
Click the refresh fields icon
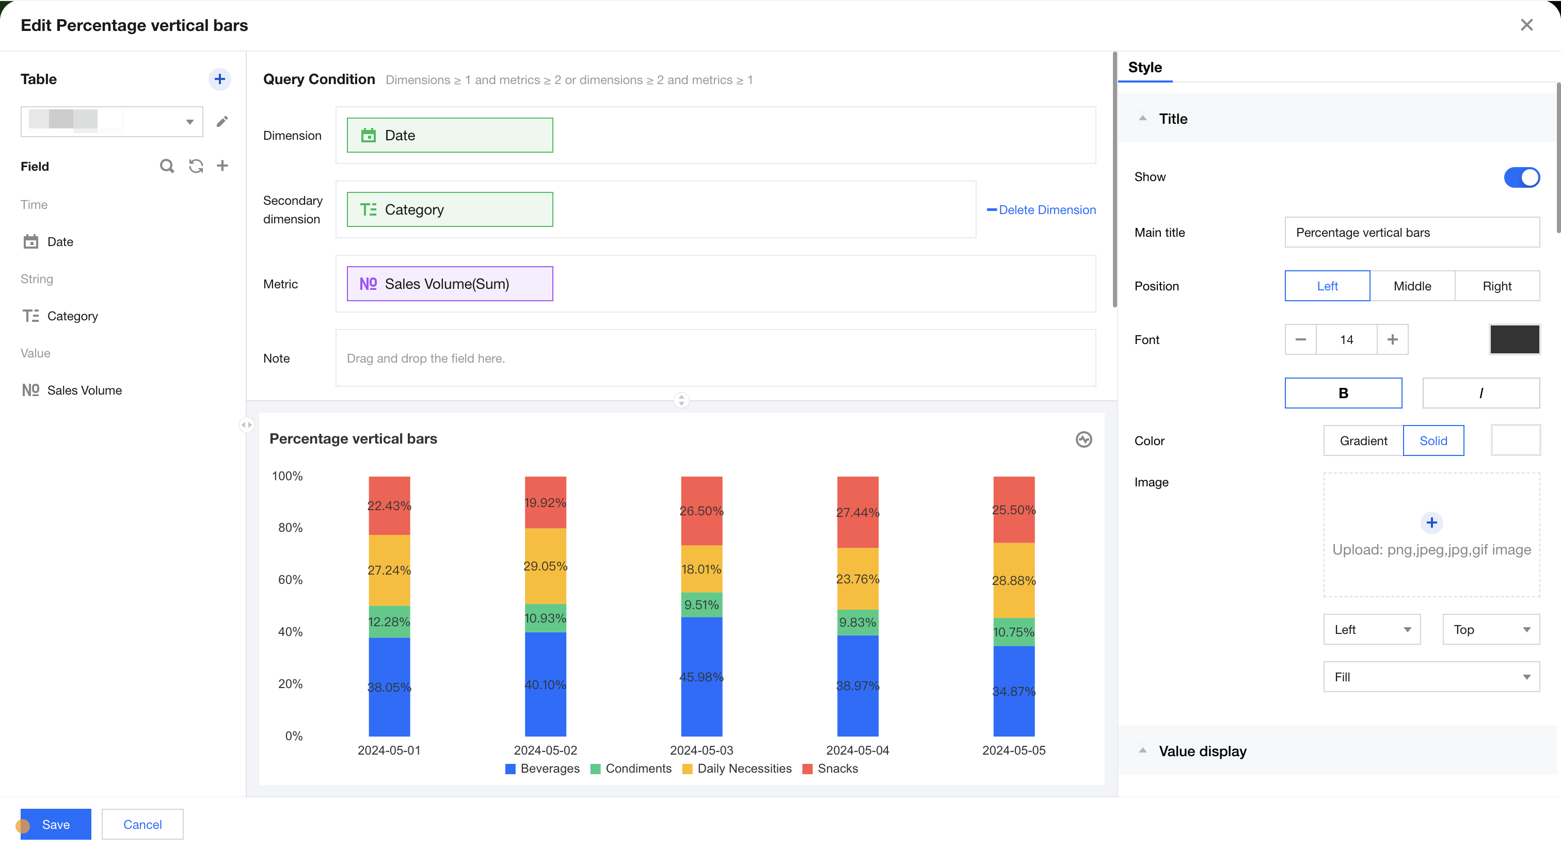(x=196, y=166)
